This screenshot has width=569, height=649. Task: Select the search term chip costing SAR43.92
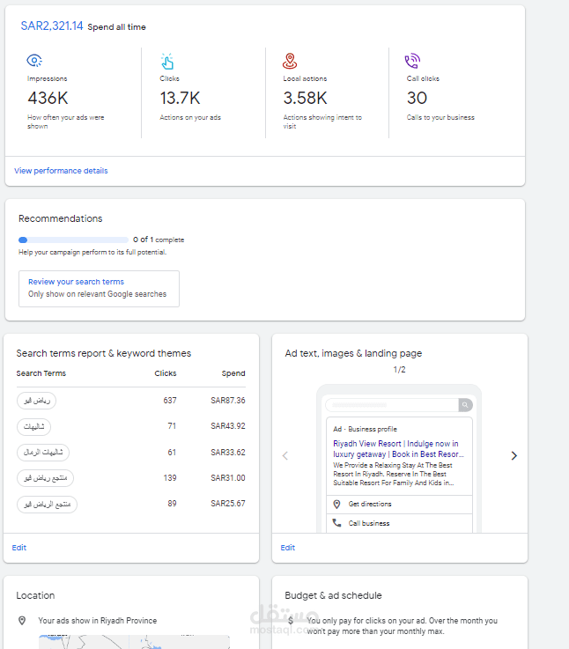pyautogui.click(x=33, y=426)
